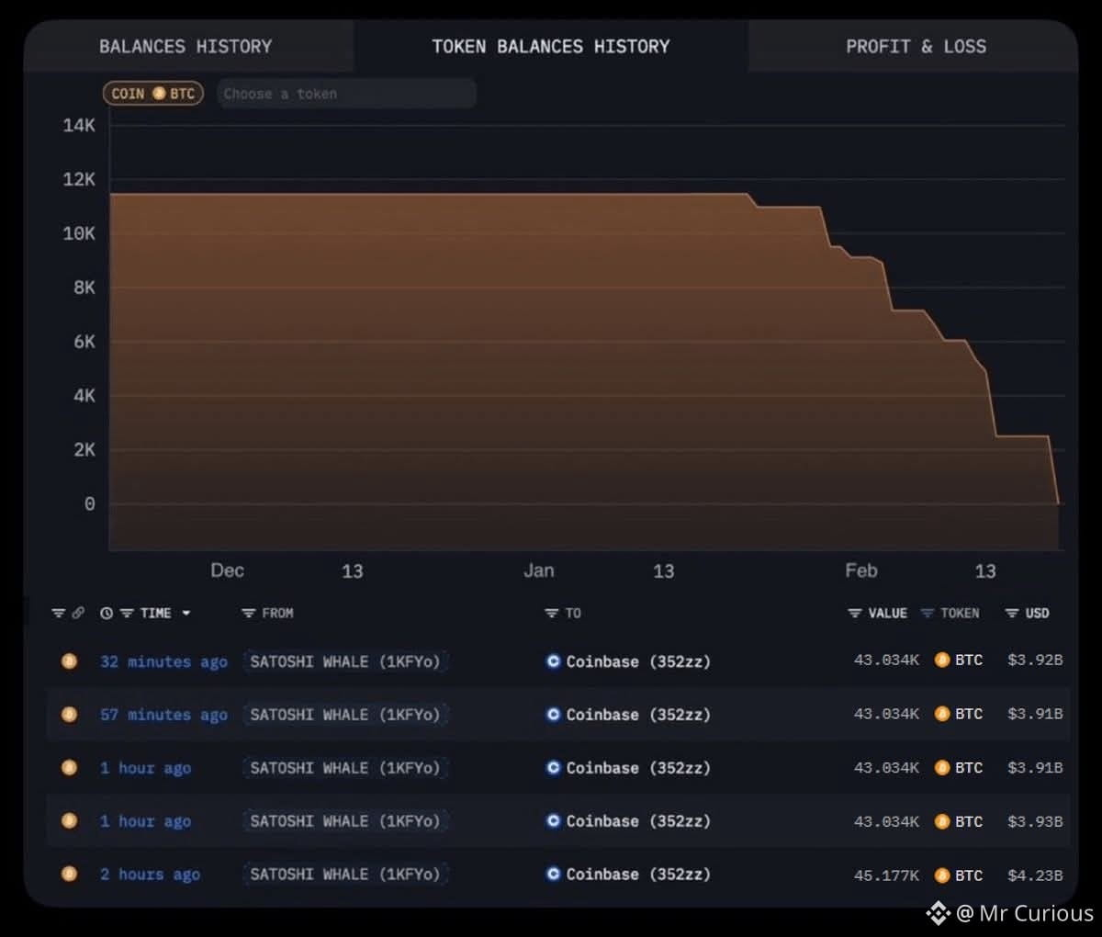Open Coinbase (352zz) in 57 minutes row
1102x937 pixels.
pos(638,715)
